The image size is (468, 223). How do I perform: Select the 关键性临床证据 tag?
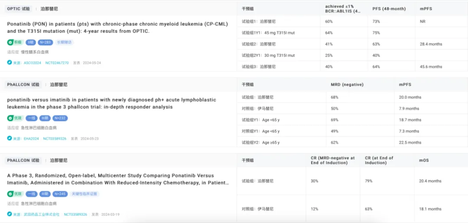point(85,194)
